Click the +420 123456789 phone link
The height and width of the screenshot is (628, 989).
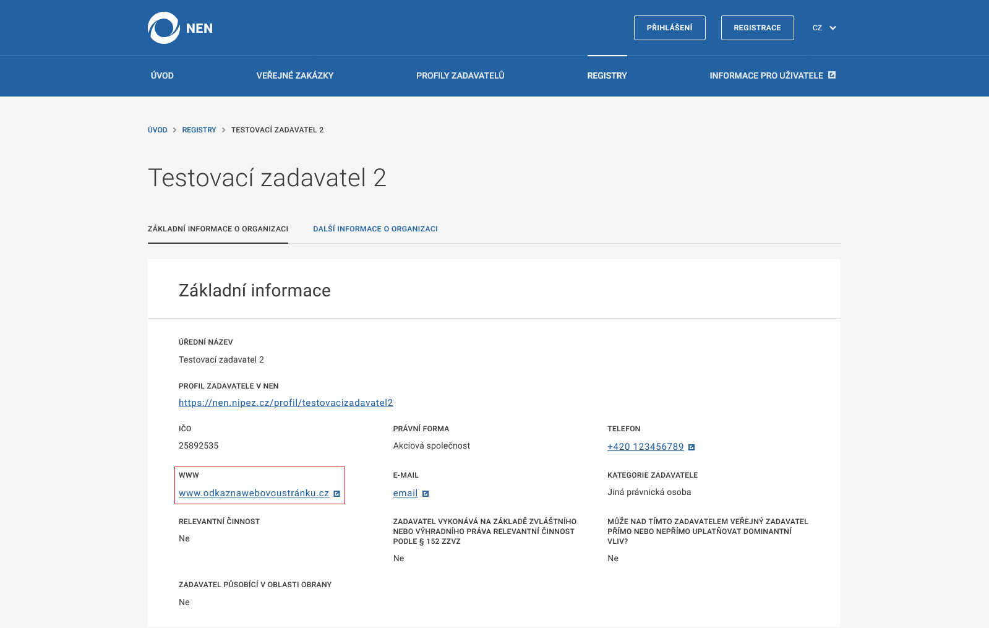645,447
